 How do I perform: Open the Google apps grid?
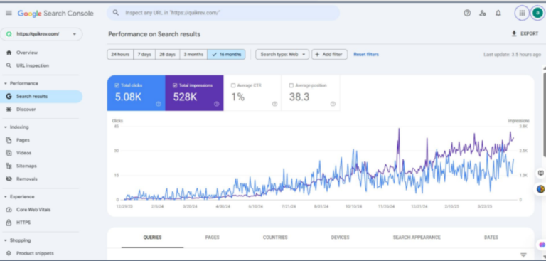tap(522, 13)
